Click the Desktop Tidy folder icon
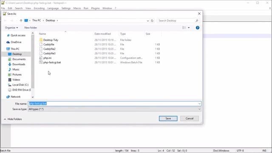The width and height of the screenshot is (272, 153). [41, 40]
